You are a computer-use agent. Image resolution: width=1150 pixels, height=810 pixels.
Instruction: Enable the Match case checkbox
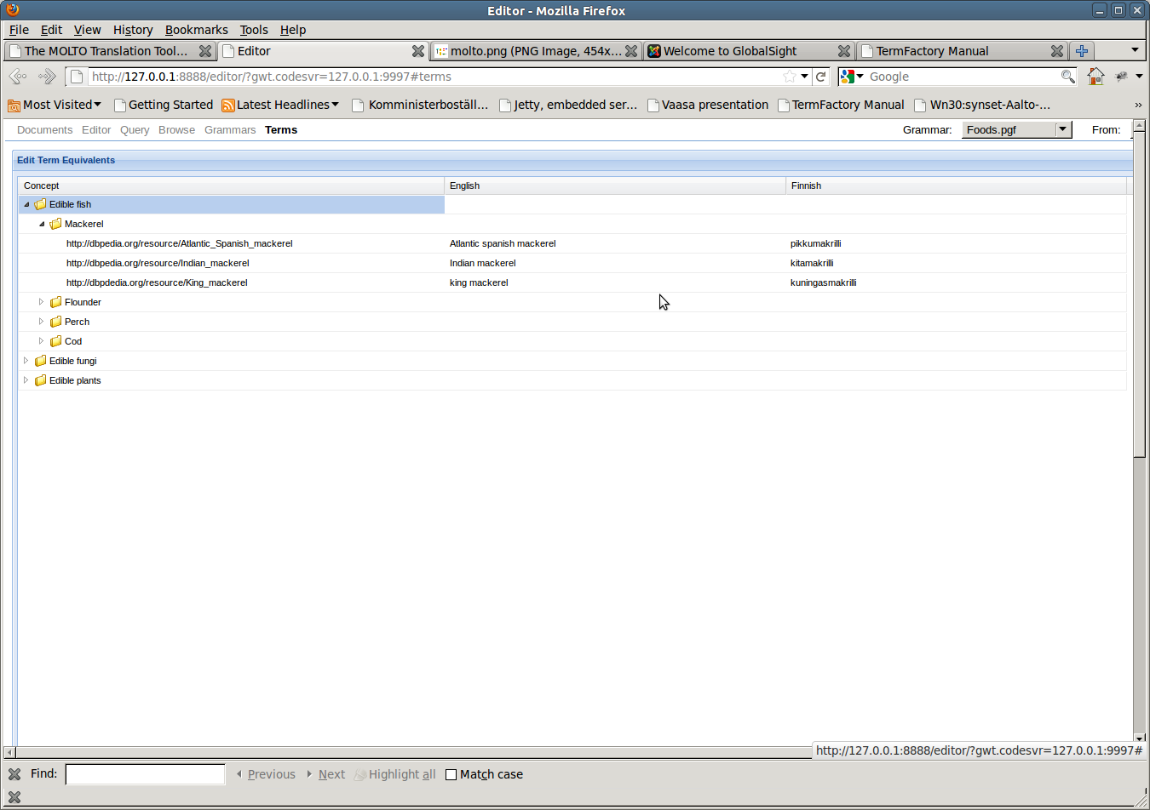pyautogui.click(x=451, y=774)
